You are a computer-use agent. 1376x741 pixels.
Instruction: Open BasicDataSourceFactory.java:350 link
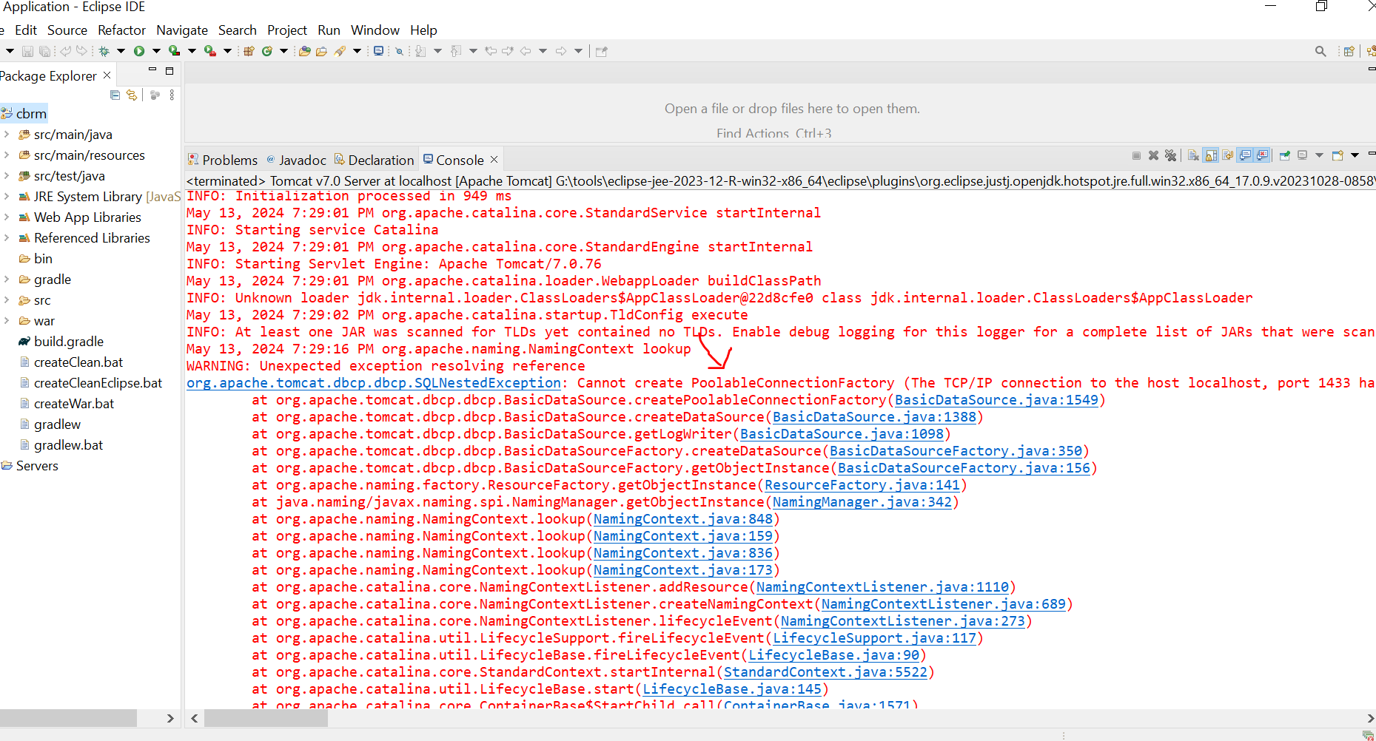pos(956,451)
